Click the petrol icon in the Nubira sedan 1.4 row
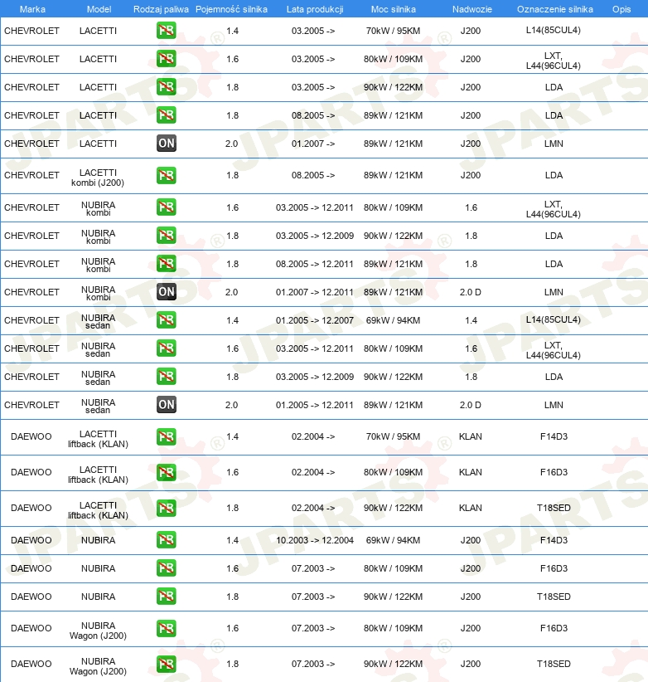This screenshot has width=648, height=682. click(x=167, y=320)
